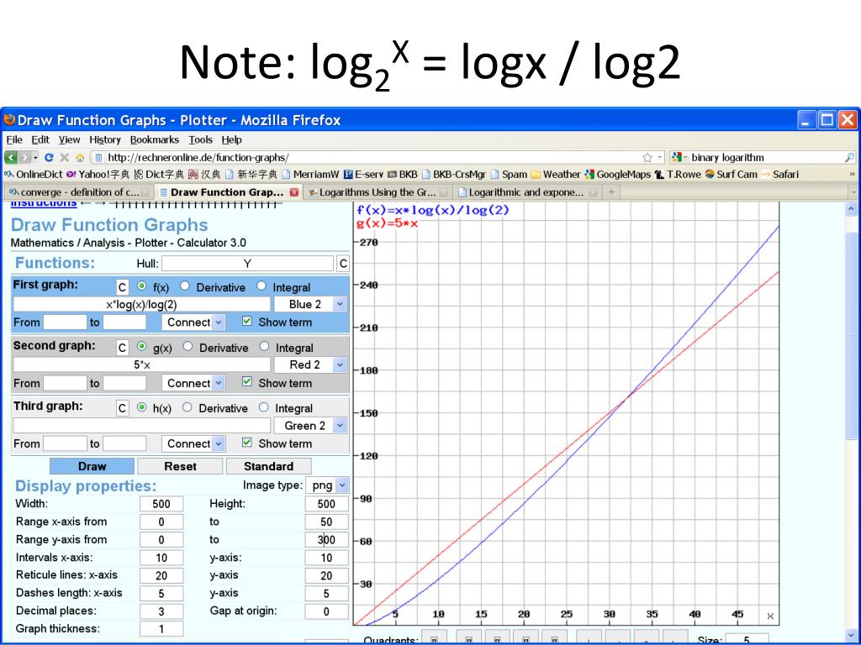This screenshot has height=645, width=861.
Task: Click the page vertical scrollbar up arrow
Action: coord(851,209)
